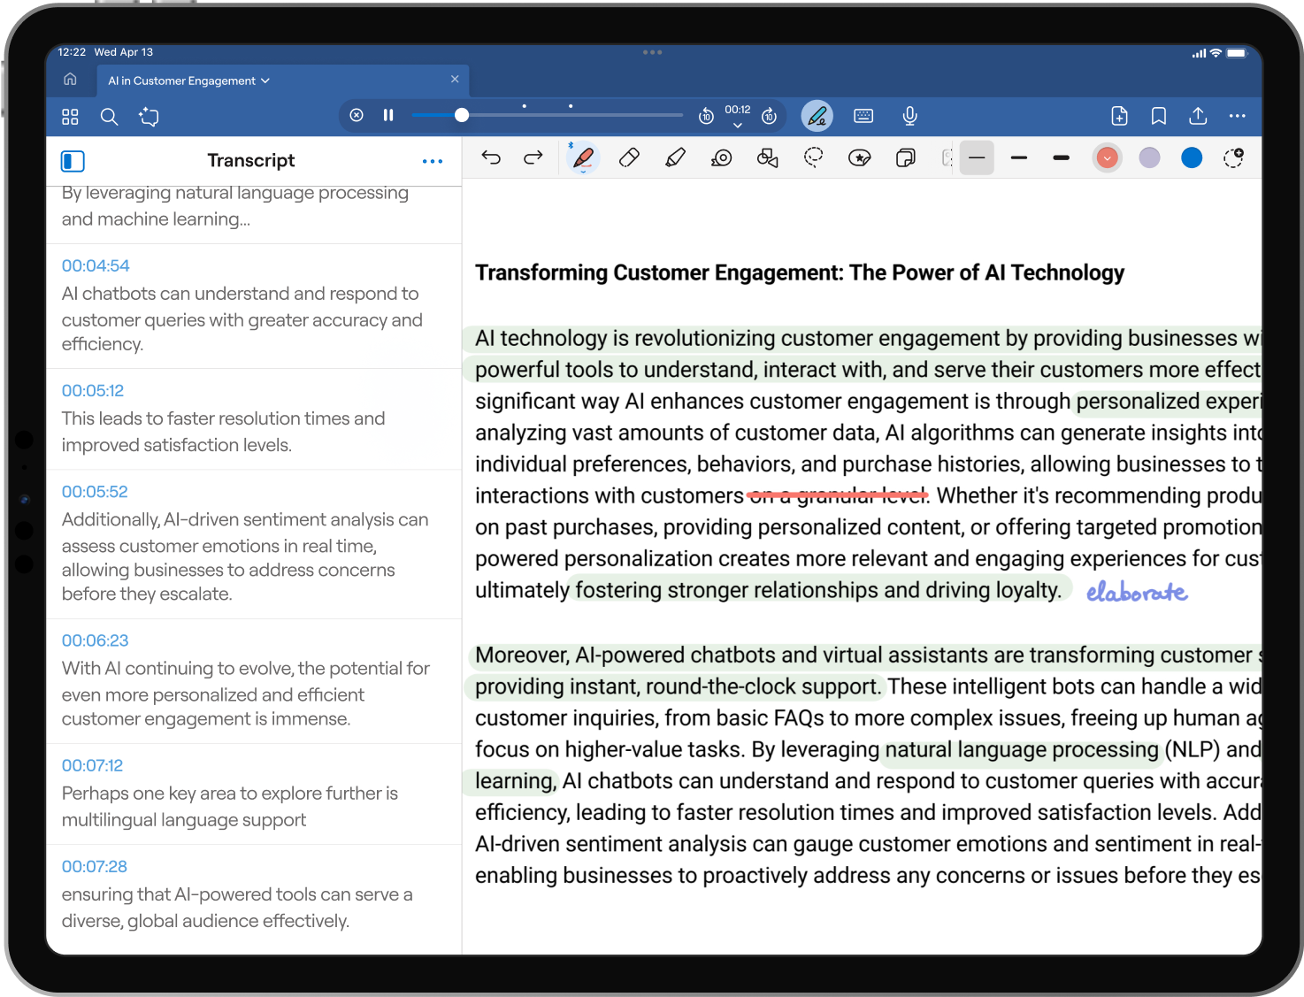Jump to transcript timestamp 00:05:52

[95, 492]
